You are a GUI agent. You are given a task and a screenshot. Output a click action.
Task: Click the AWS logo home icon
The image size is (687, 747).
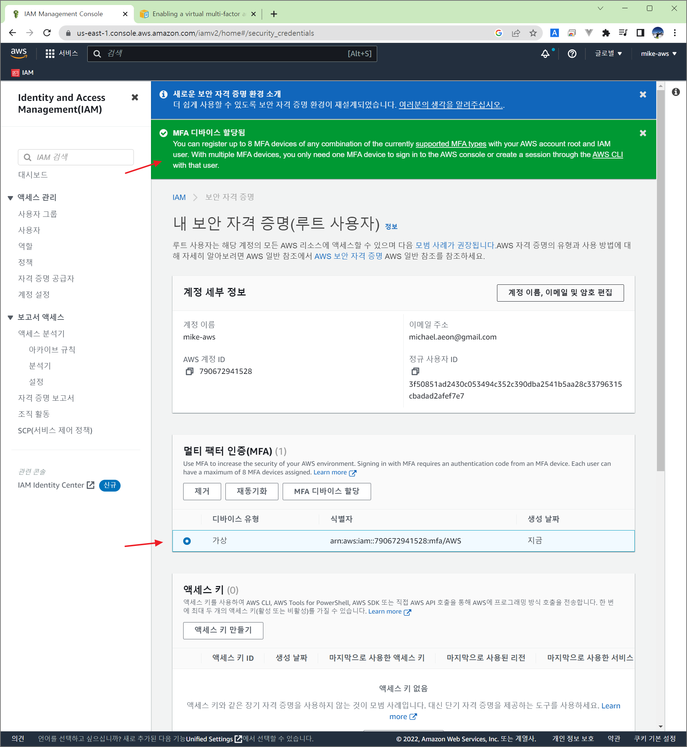(x=19, y=54)
